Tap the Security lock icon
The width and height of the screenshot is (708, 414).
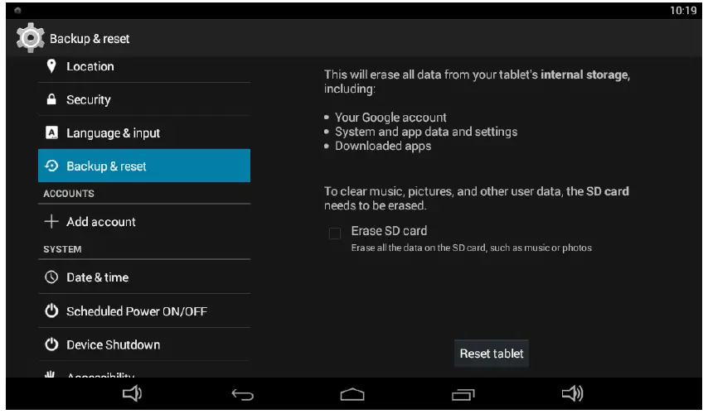point(51,99)
